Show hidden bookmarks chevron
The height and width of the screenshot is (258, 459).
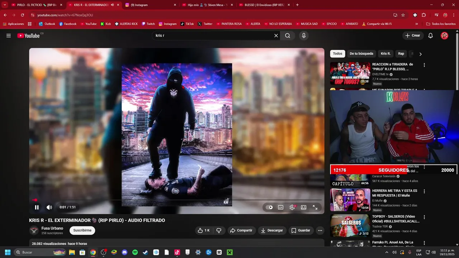[x=416, y=24]
